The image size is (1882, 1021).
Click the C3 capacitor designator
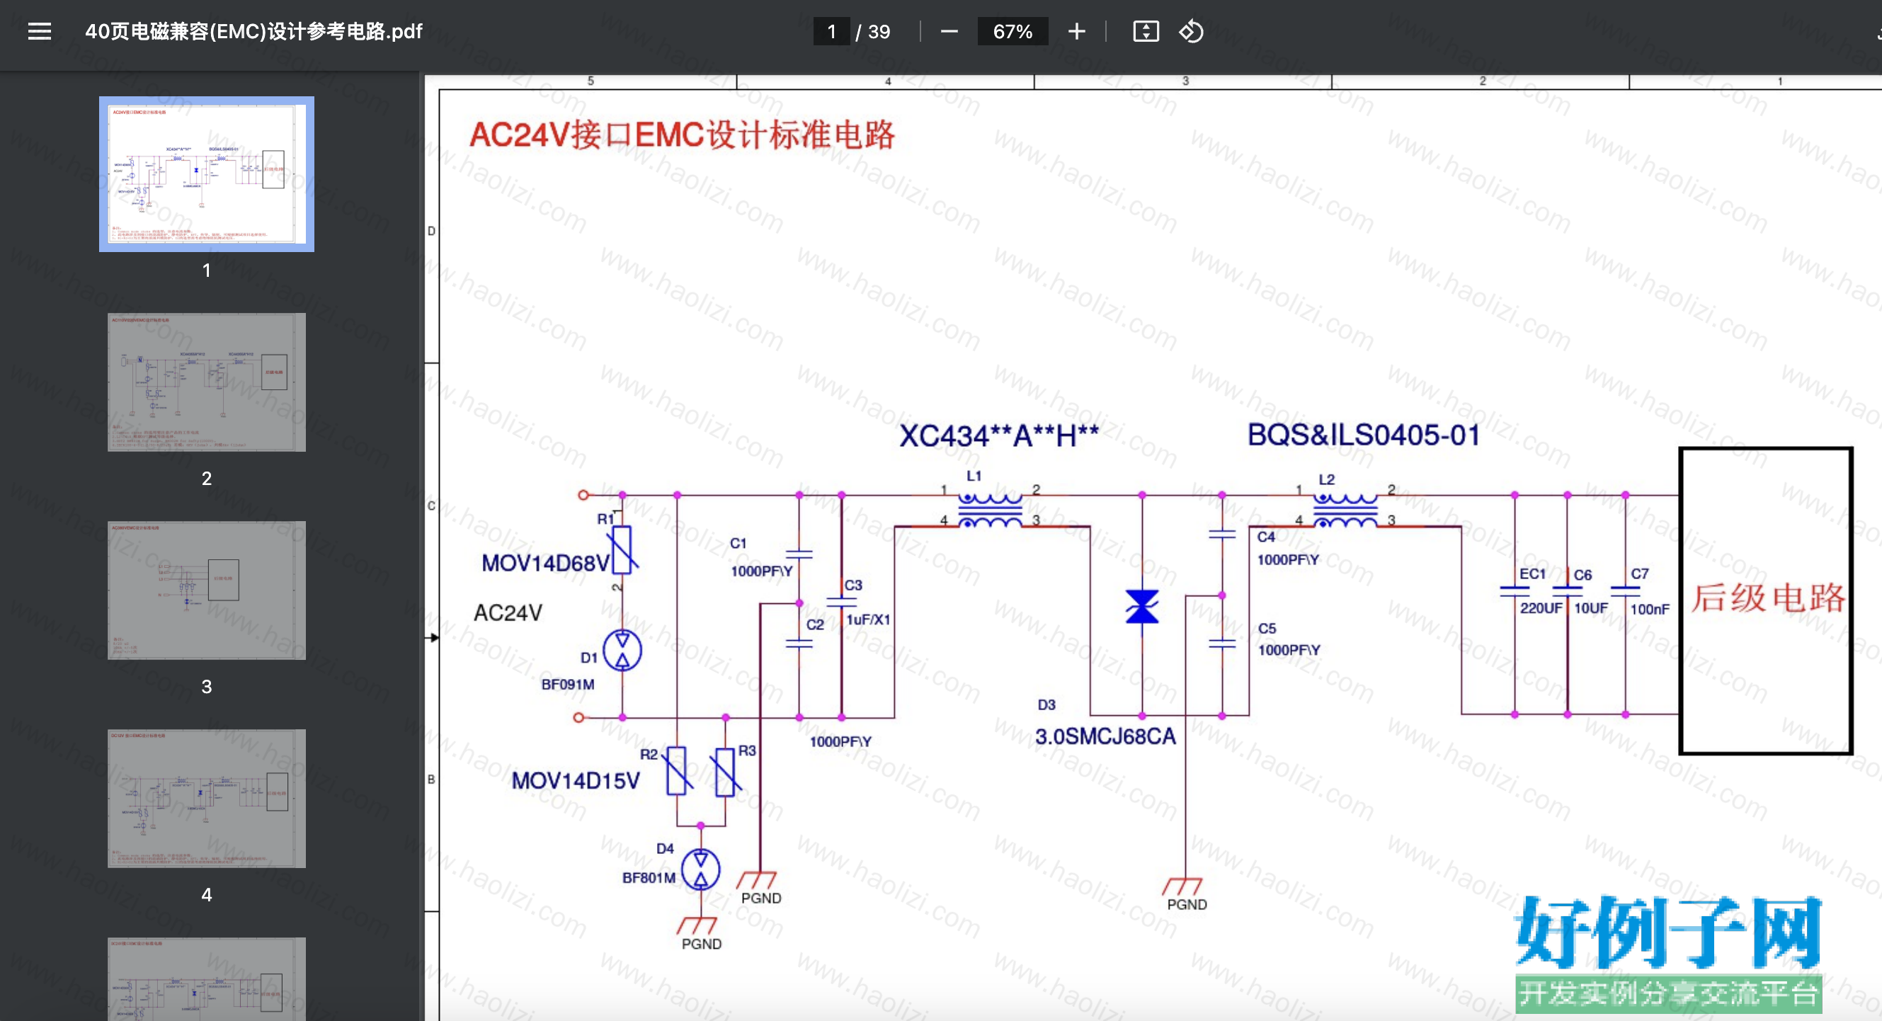coord(853,585)
